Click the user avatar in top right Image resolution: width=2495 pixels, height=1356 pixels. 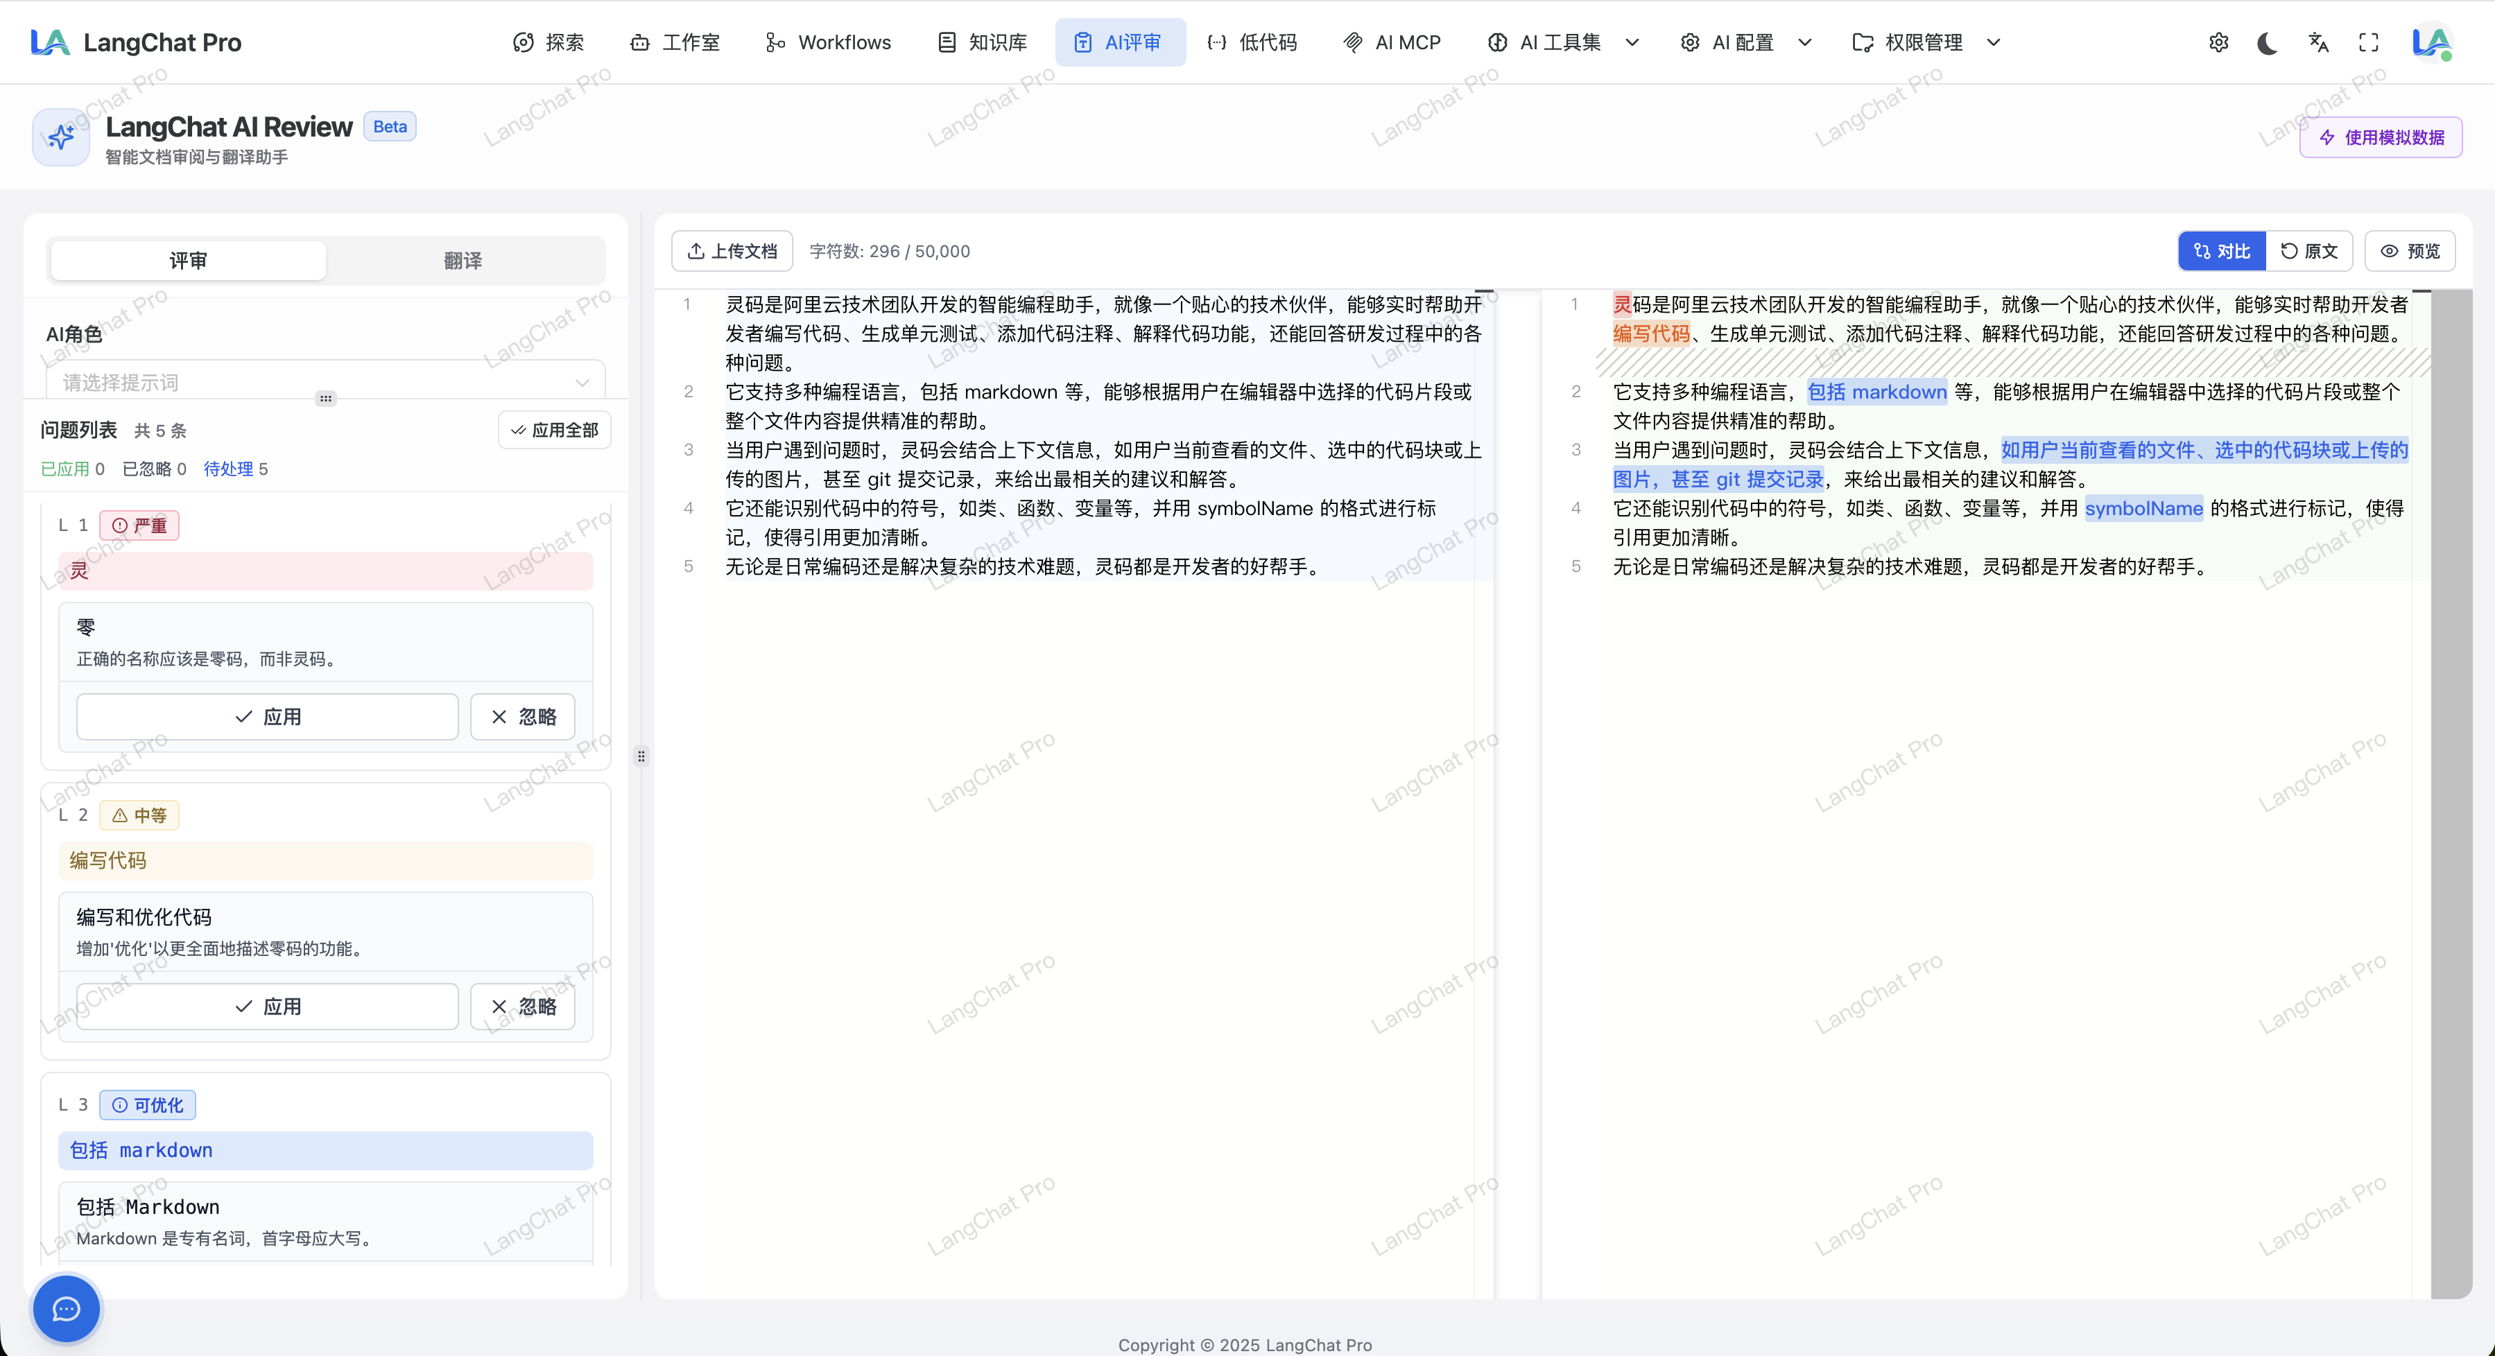(x=2431, y=42)
